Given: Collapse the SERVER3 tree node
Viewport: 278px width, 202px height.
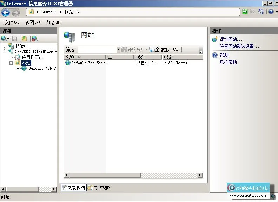Looking at the screenshot, I should pyautogui.click(x=4, y=52).
